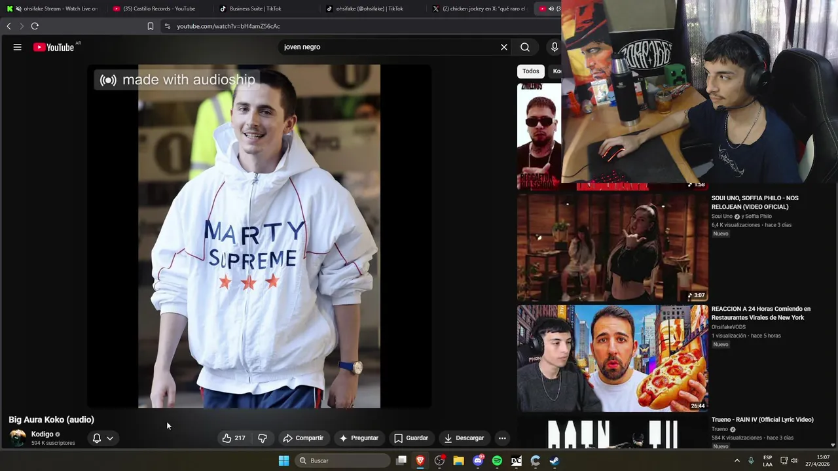
Task: Click 'Soui Uno y Soffia Philo' channel text
Action: pos(742,217)
